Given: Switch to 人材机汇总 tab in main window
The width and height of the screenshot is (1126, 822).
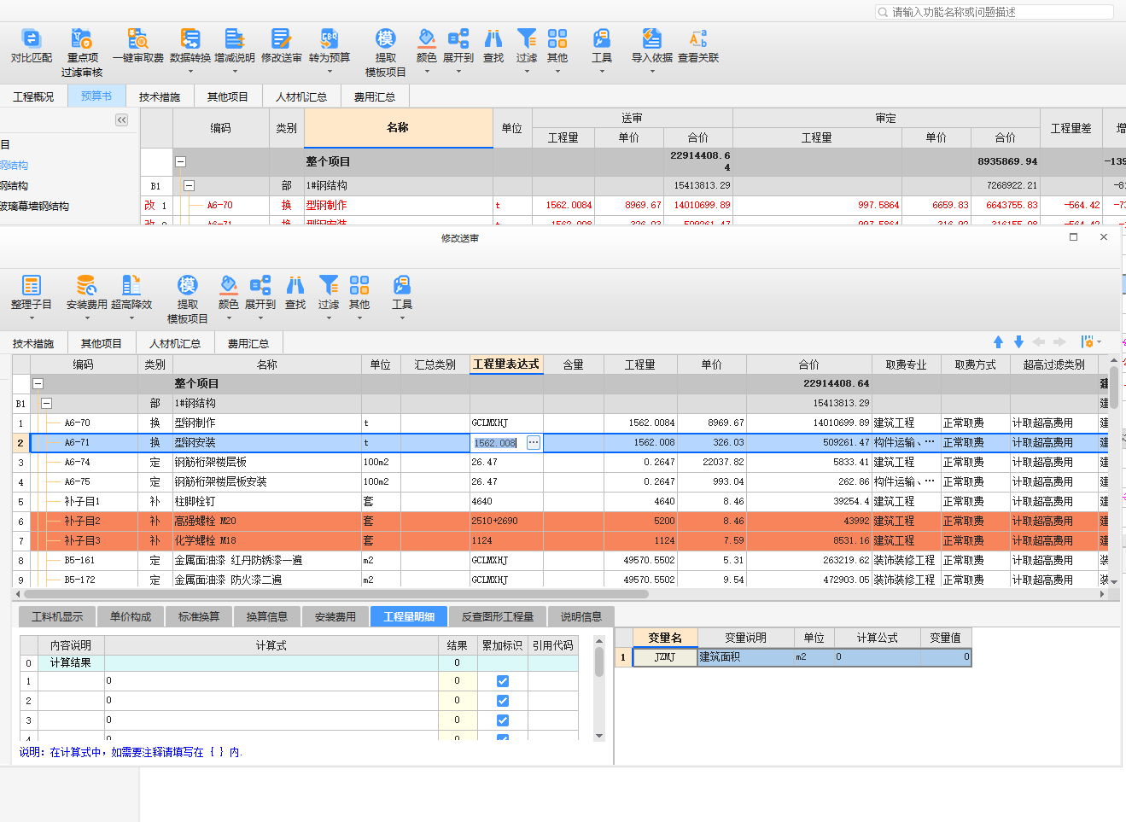Looking at the screenshot, I should pos(301,96).
